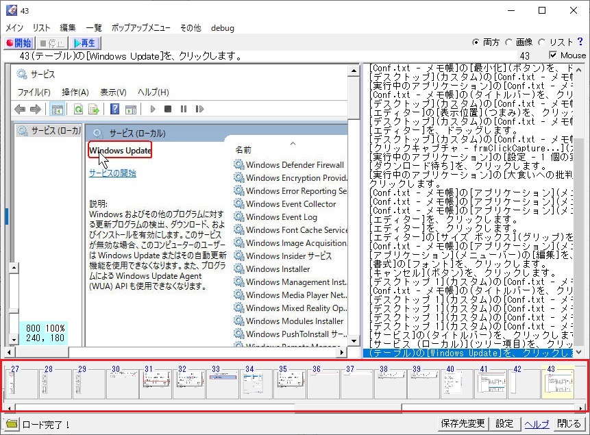Select thumbnail 31 in the step strip
The image size is (590, 435).
[x=156, y=382]
